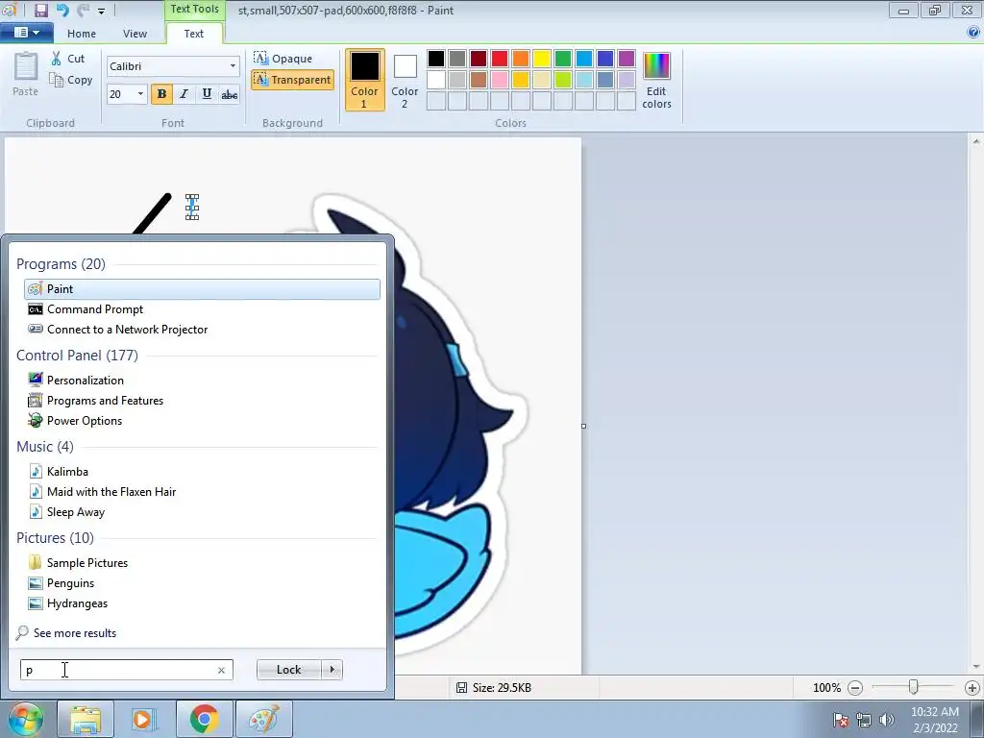This screenshot has height=738, width=984.
Task: Toggle Strikethrough formatting
Action: click(x=229, y=94)
